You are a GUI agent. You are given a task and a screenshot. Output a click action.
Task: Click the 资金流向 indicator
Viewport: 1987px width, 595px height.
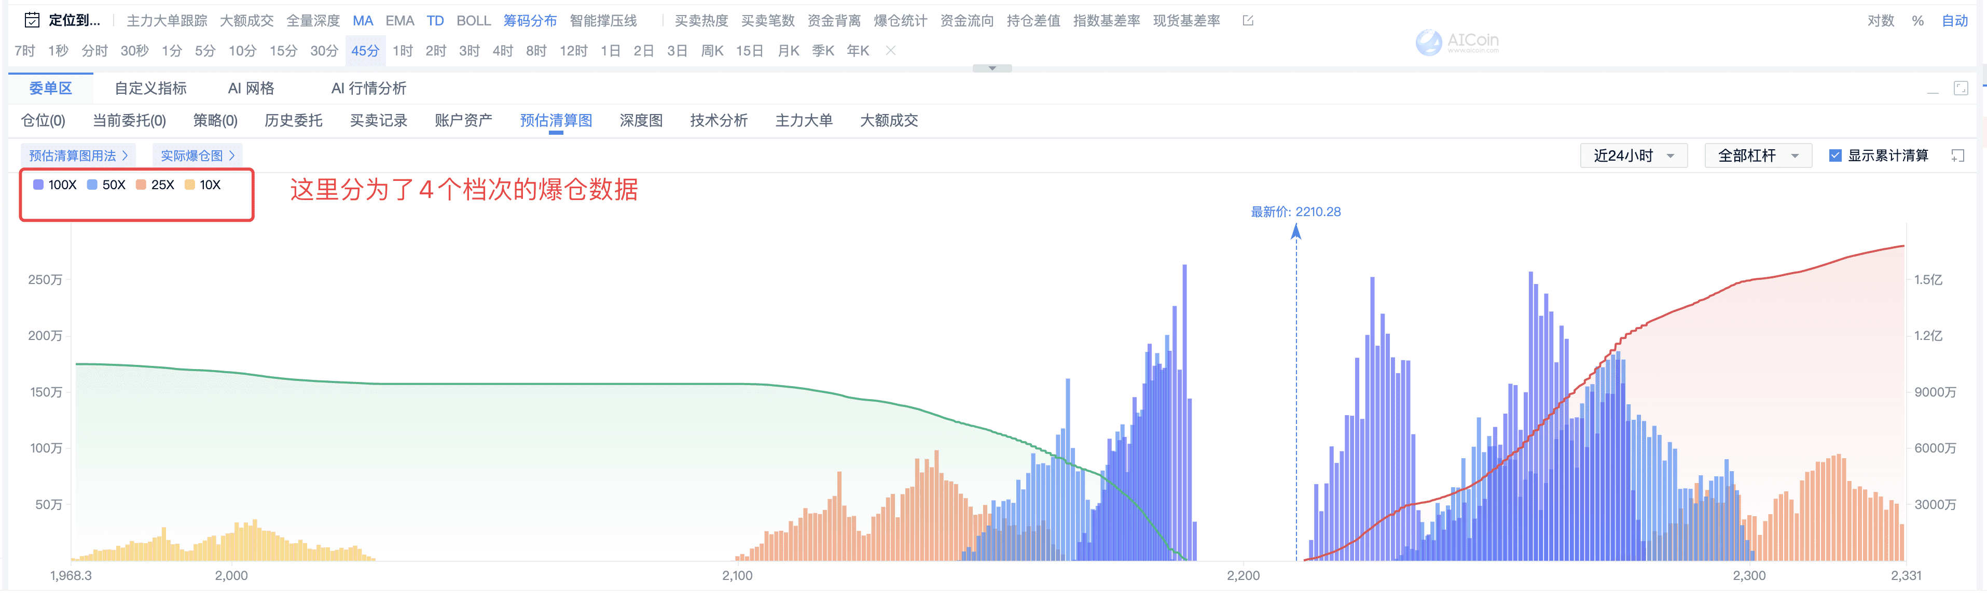click(x=967, y=21)
